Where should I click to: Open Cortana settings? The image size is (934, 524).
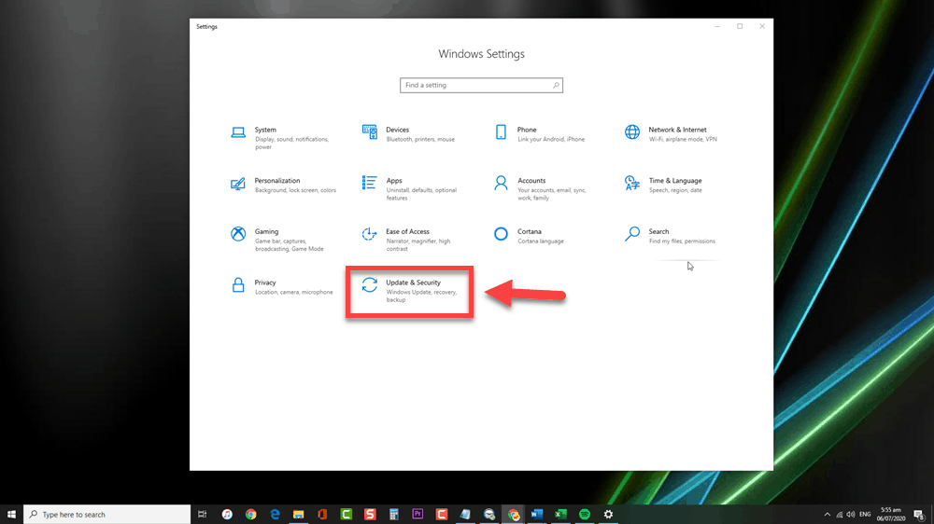click(529, 236)
